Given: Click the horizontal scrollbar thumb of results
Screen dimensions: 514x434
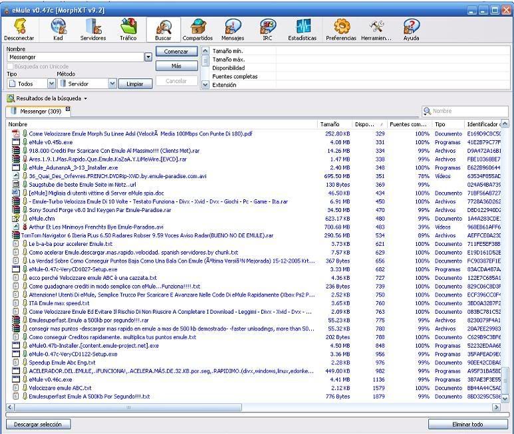Looking at the screenshot, I should [128, 407].
